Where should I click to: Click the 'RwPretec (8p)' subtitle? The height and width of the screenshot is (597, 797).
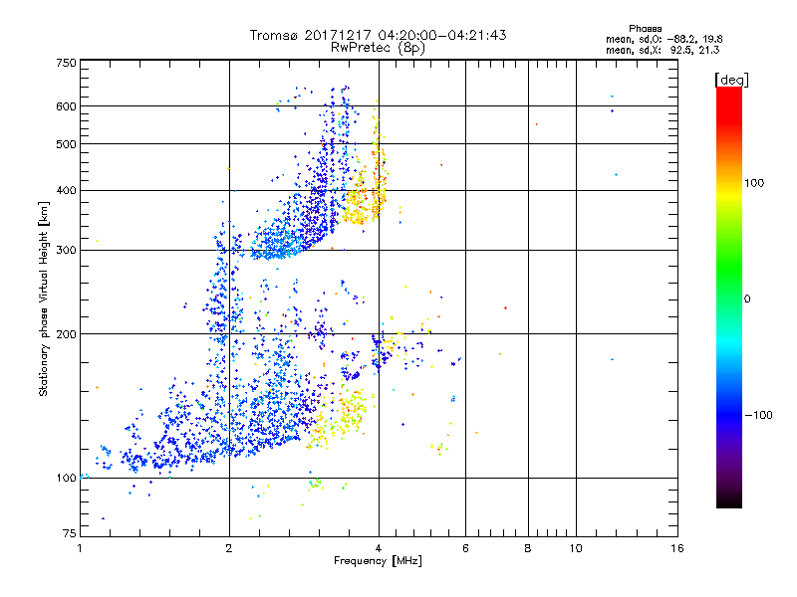pyautogui.click(x=378, y=48)
